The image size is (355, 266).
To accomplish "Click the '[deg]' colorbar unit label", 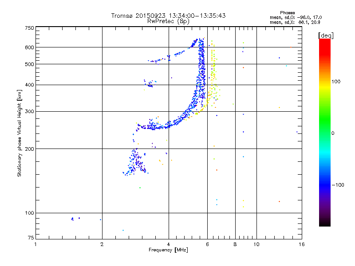I will 326,35.
